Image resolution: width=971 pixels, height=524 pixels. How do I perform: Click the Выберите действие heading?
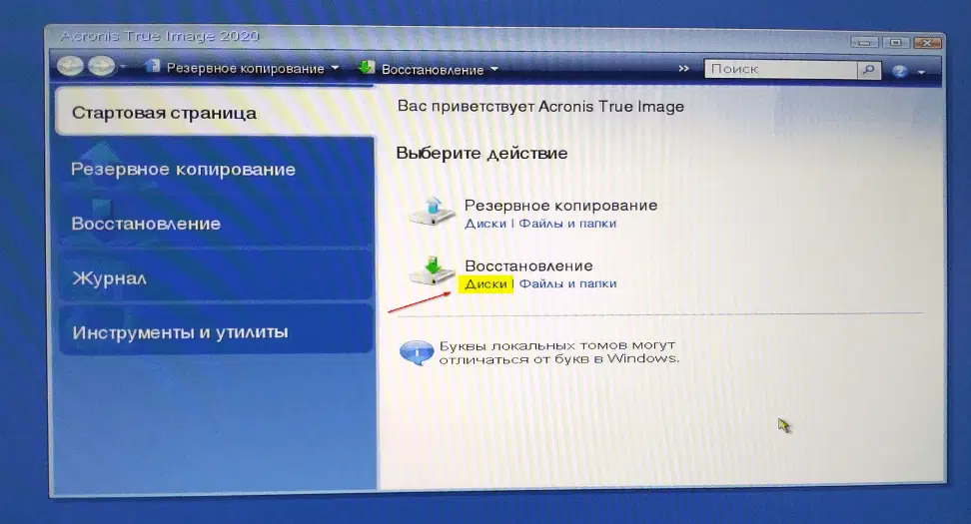(482, 153)
